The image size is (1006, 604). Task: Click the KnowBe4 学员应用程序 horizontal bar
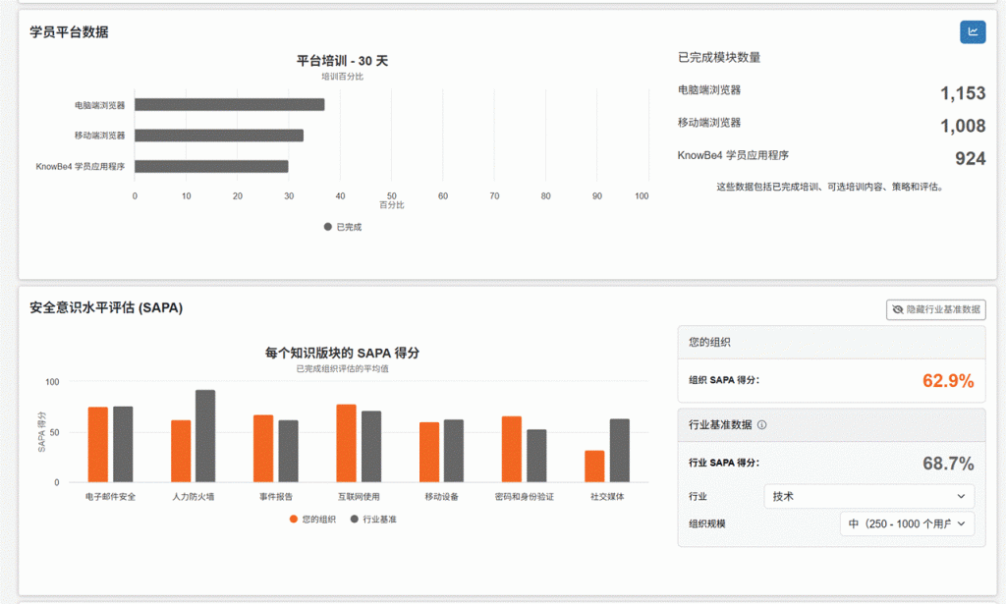click(x=211, y=166)
